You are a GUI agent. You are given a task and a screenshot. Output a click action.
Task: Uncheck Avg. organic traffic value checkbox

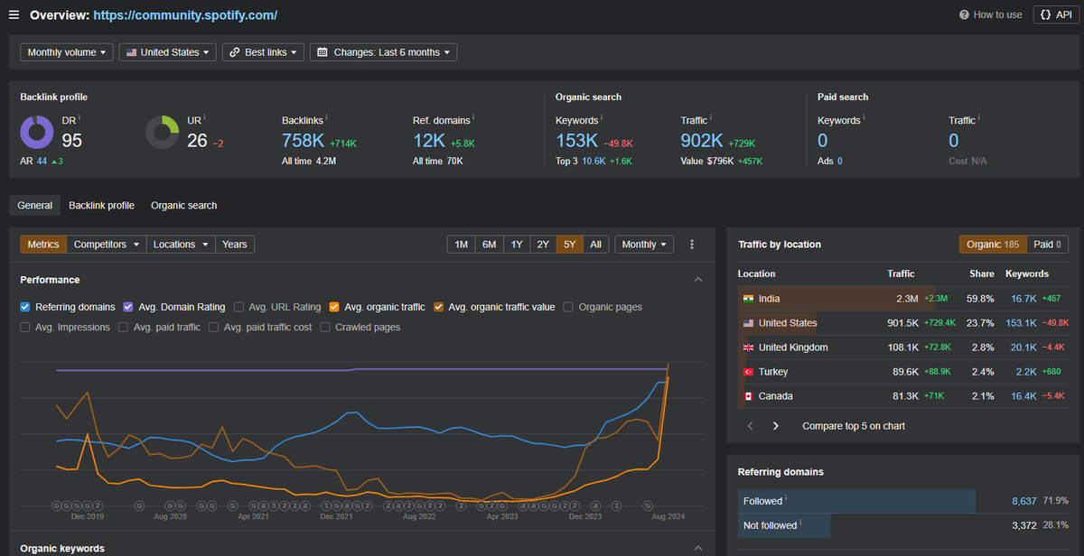pyautogui.click(x=439, y=307)
